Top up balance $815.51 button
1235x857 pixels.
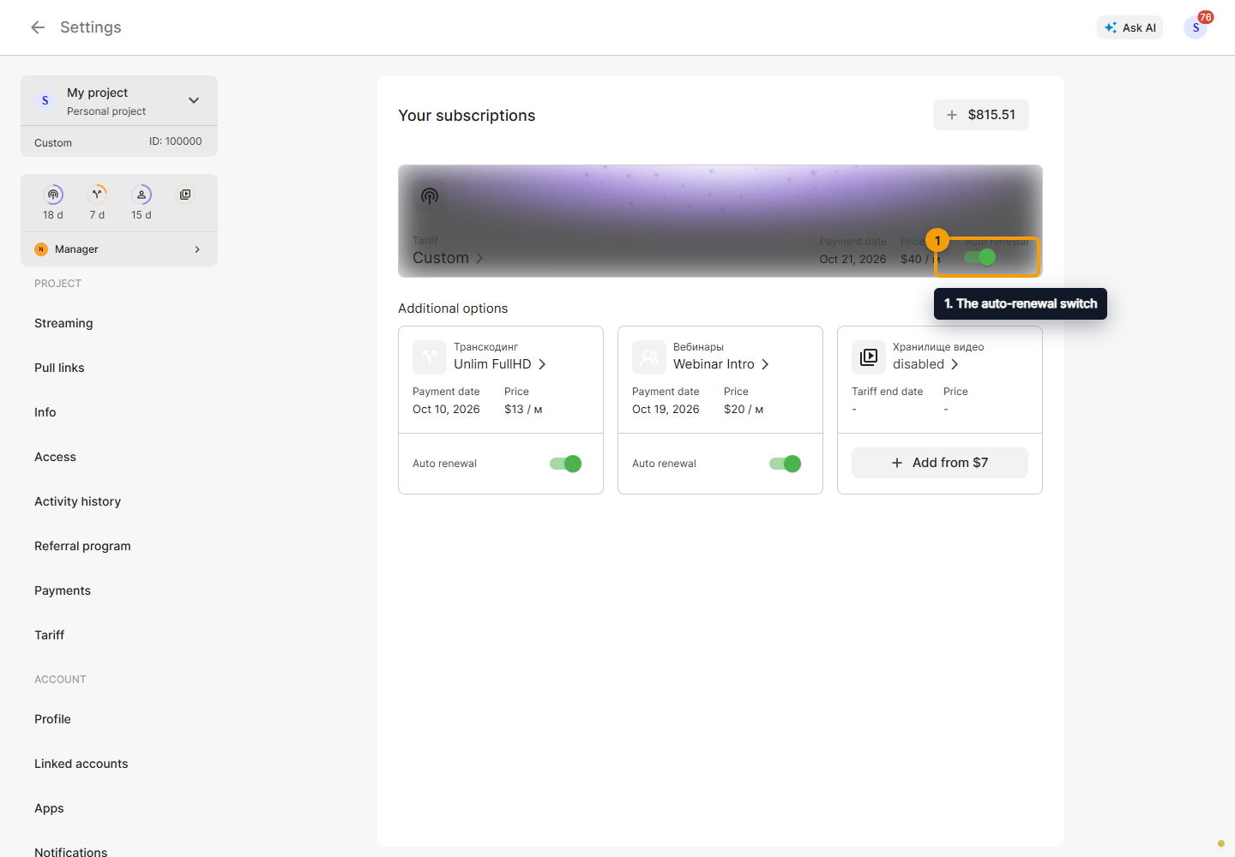(x=981, y=115)
